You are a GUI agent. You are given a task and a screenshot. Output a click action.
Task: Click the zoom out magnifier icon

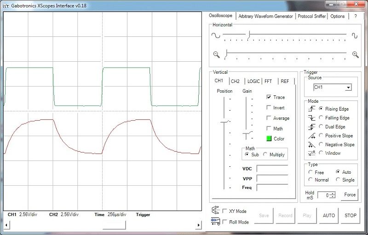coord(216,55)
